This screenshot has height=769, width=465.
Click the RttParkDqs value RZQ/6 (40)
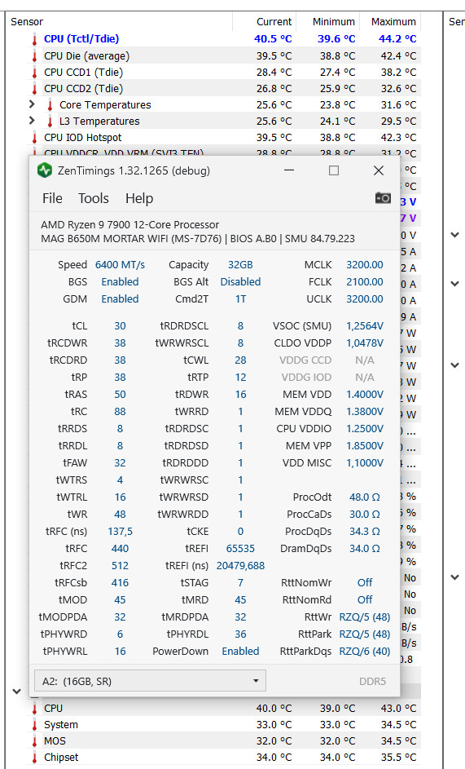pyautogui.click(x=365, y=652)
